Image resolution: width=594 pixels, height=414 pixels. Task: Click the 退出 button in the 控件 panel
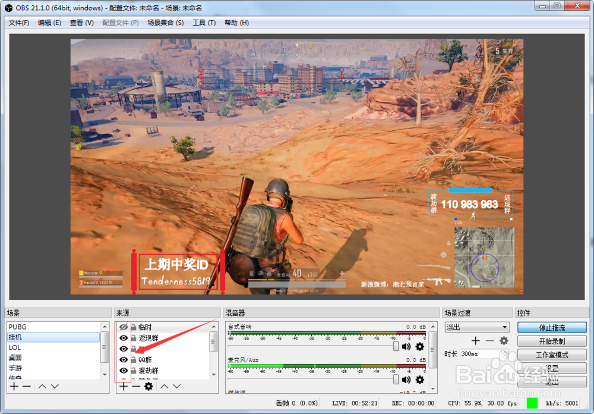pyautogui.click(x=552, y=382)
